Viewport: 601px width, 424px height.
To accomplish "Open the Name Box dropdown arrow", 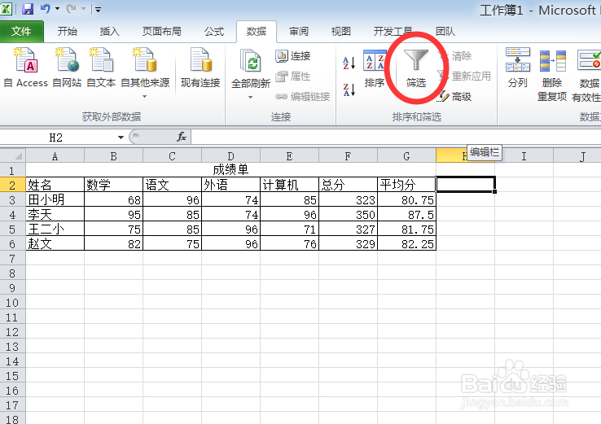I will [x=121, y=137].
